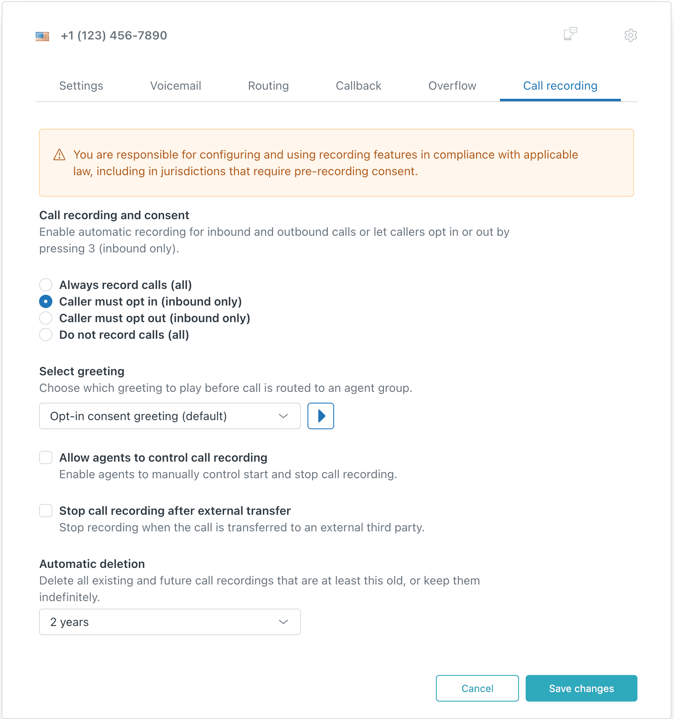Open the settings gear icon
674x719 pixels.
point(630,35)
